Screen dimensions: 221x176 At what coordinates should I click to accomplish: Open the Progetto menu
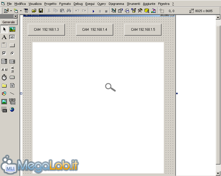[x=50, y=4]
